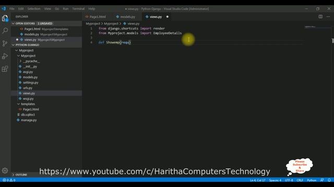Place cursor at end of def Showemp line
The width and height of the screenshot is (334, 187).
(131, 43)
